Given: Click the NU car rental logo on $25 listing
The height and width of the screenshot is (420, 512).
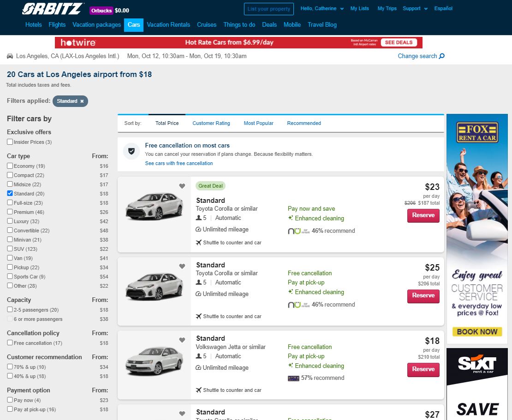Looking at the screenshot, I should coord(298,305).
